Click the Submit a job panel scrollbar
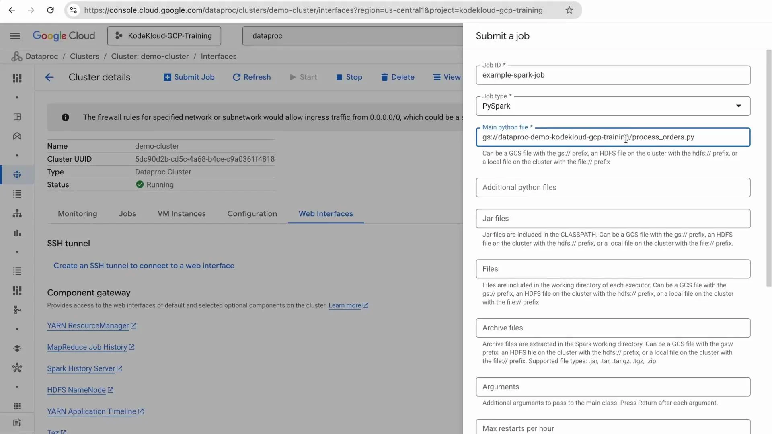This screenshot has width=772, height=434. click(769, 168)
